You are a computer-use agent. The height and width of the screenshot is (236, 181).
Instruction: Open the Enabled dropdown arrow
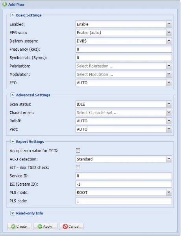pyautogui.click(x=169, y=24)
